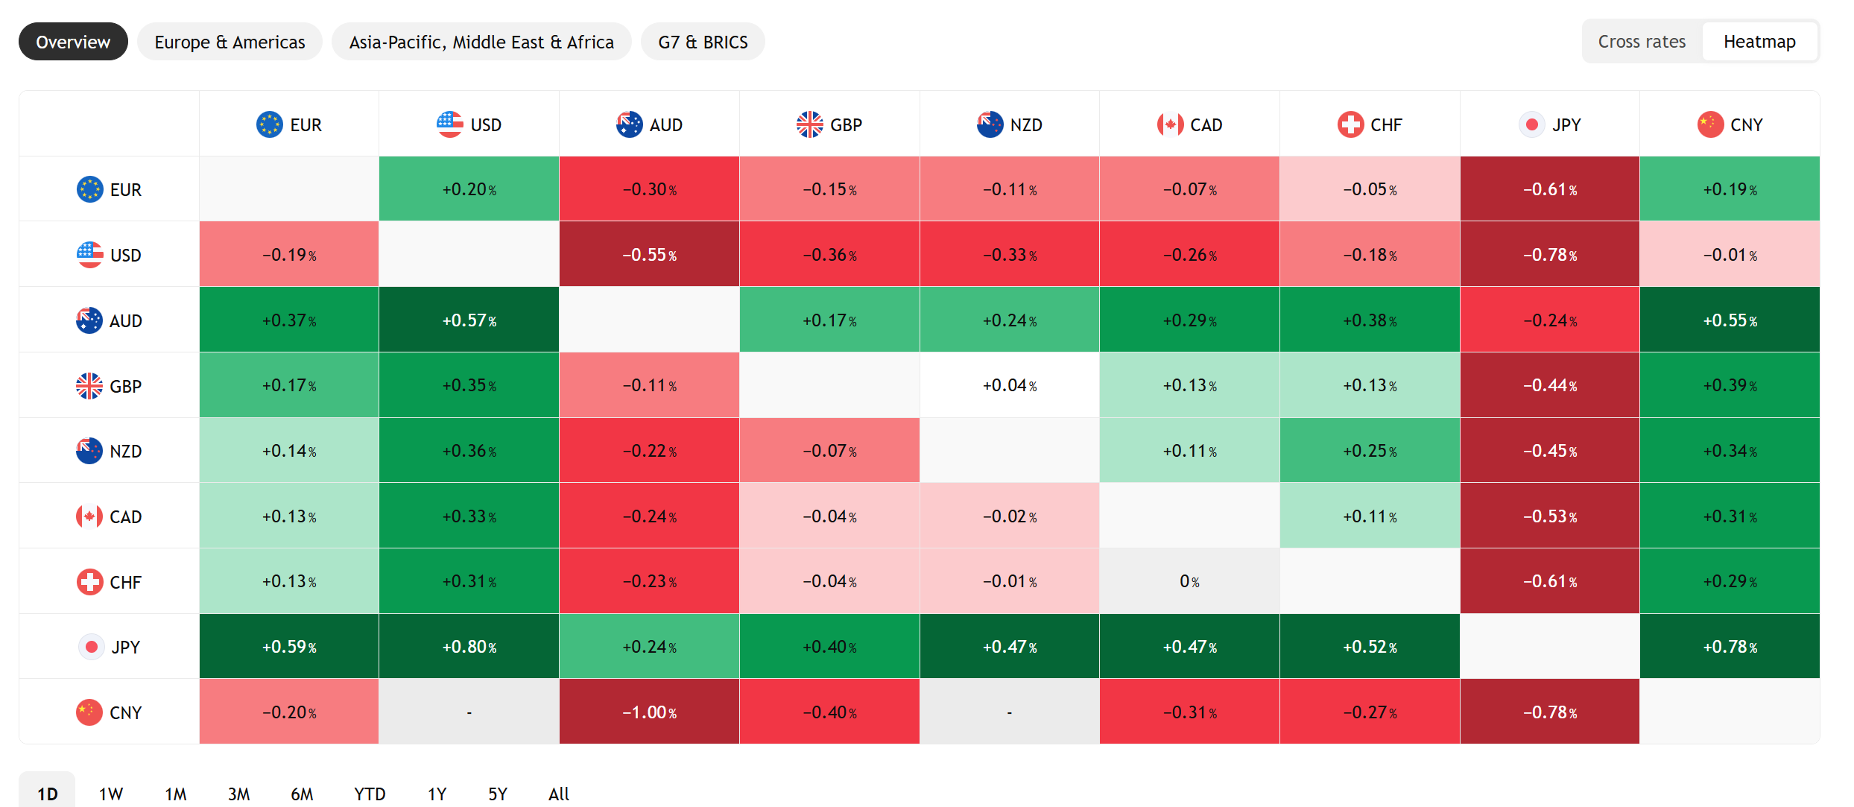The width and height of the screenshot is (1854, 807).
Task: Click the CNY/AUD −1.00% heatmap cell
Action: (649, 712)
